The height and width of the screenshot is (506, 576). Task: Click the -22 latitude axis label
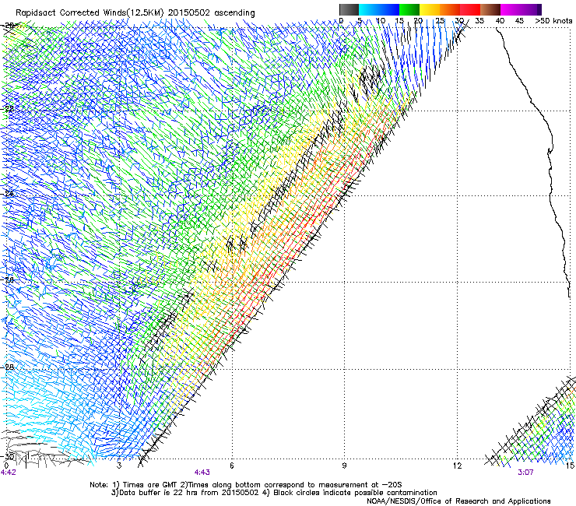click(7, 109)
